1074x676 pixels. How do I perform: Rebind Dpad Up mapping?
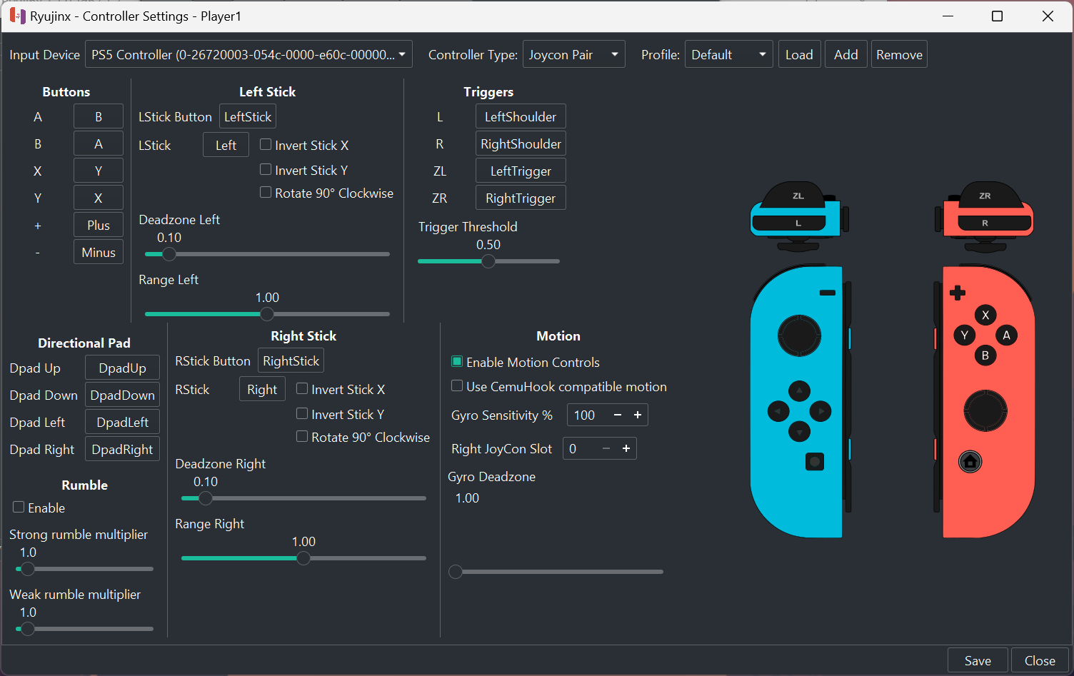(122, 368)
